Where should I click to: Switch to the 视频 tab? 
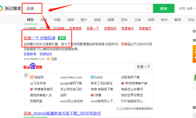70,20
